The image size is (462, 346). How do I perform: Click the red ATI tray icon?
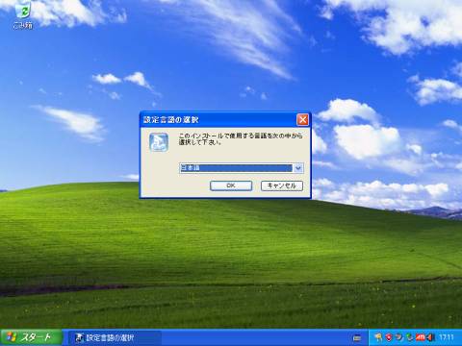click(420, 337)
